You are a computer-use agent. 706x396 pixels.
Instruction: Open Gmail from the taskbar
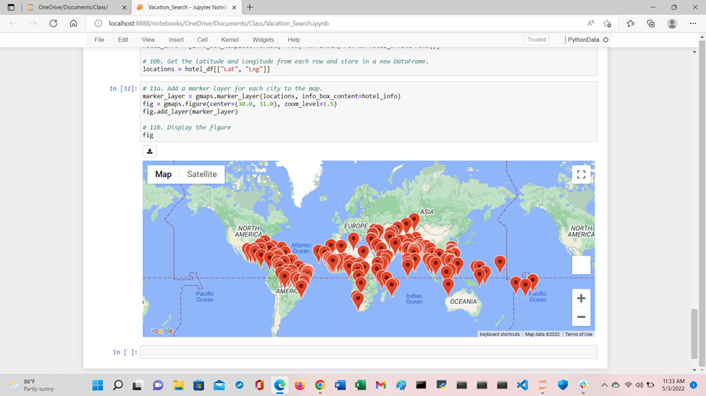380,385
